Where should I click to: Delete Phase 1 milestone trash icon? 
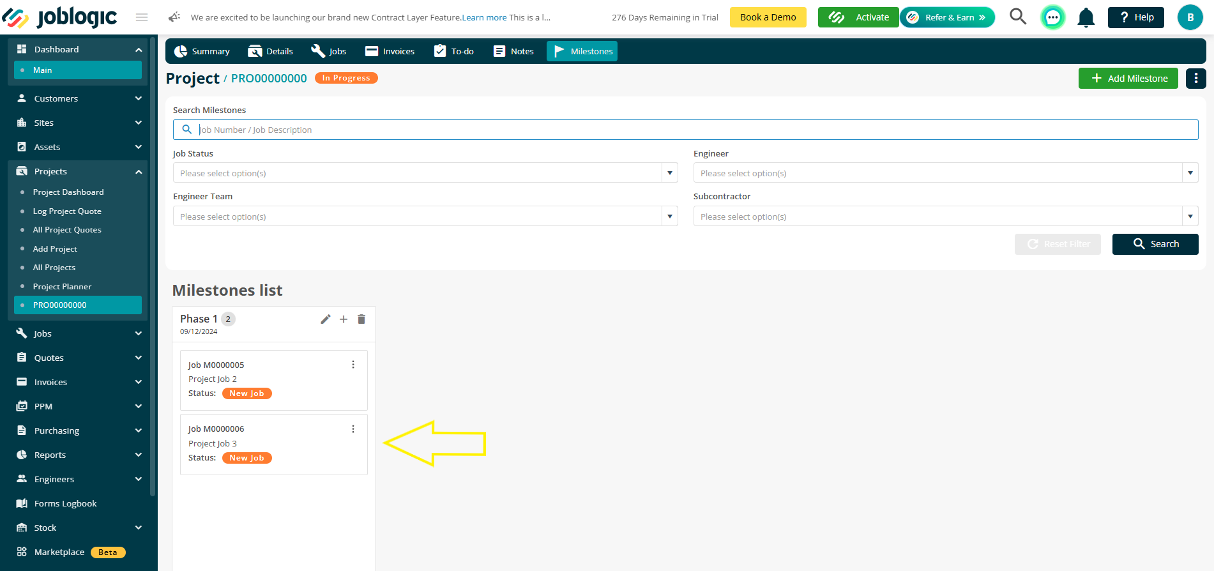click(361, 319)
